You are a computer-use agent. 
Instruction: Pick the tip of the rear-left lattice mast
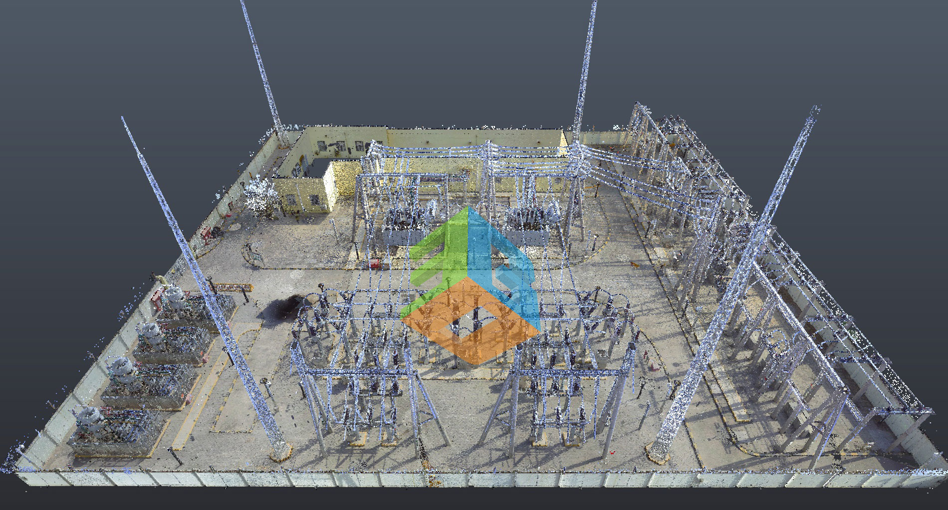pyautogui.click(x=243, y=3)
